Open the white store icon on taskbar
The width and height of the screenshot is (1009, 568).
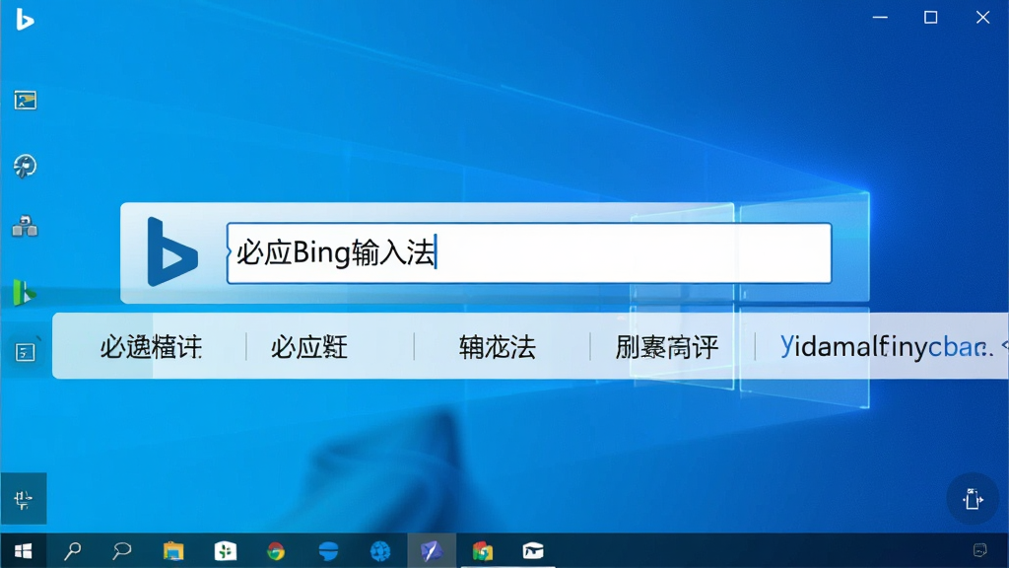(x=226, y=551)
